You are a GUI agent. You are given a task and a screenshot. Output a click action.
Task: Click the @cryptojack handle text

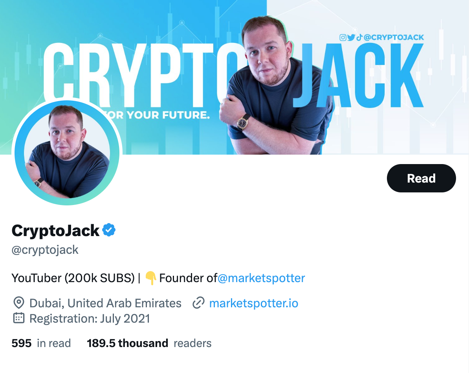pyautogui.click(x=45, y=250)
